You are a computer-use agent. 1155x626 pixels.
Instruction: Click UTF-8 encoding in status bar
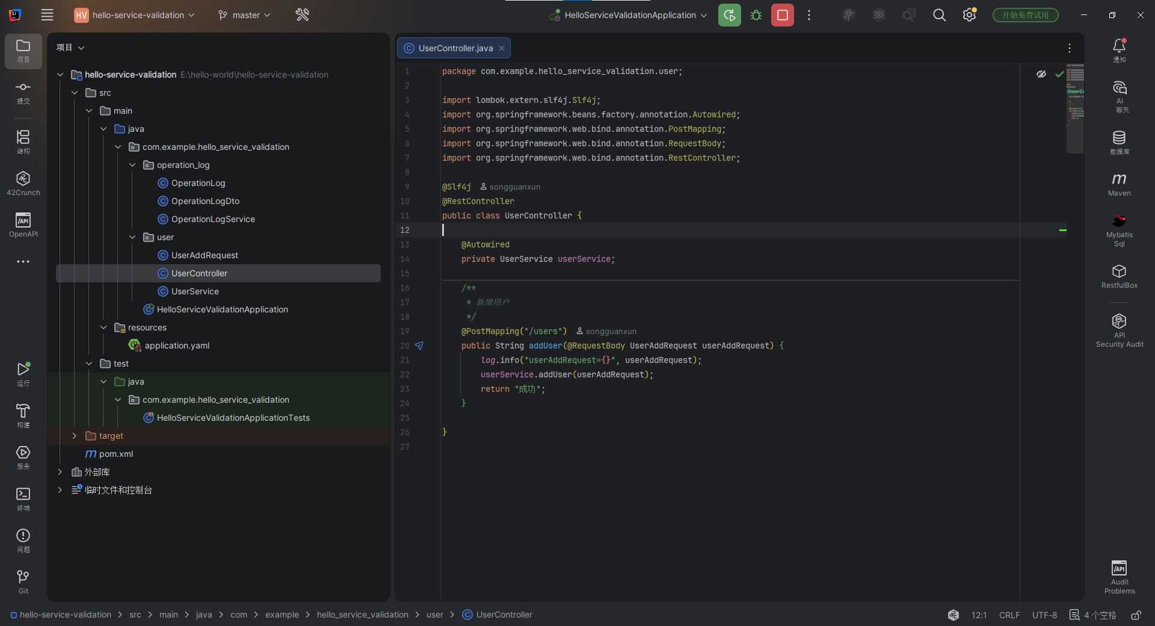(x=1044, y=615)
